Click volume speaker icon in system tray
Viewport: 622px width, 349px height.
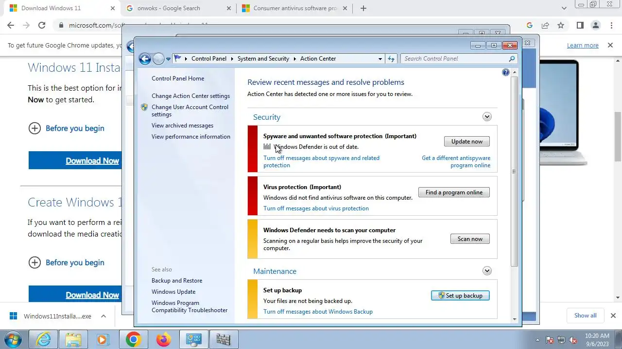573,340
